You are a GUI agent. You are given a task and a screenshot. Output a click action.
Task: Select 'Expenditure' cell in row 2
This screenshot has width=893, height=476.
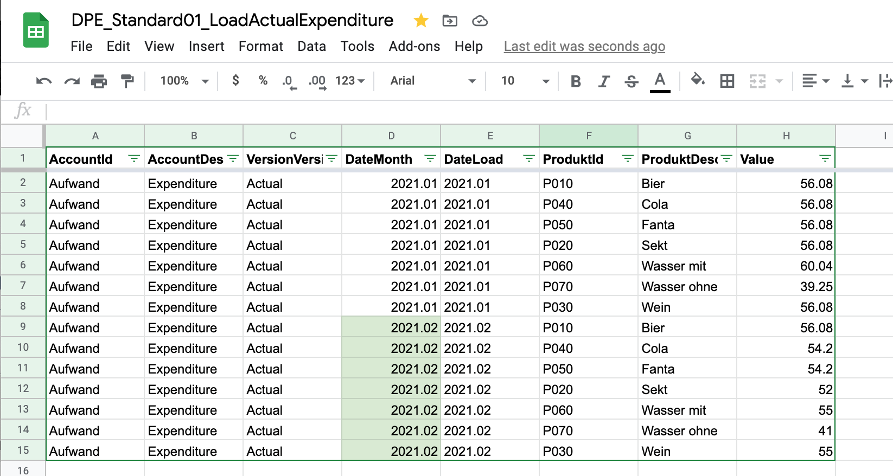coord(194,183)
